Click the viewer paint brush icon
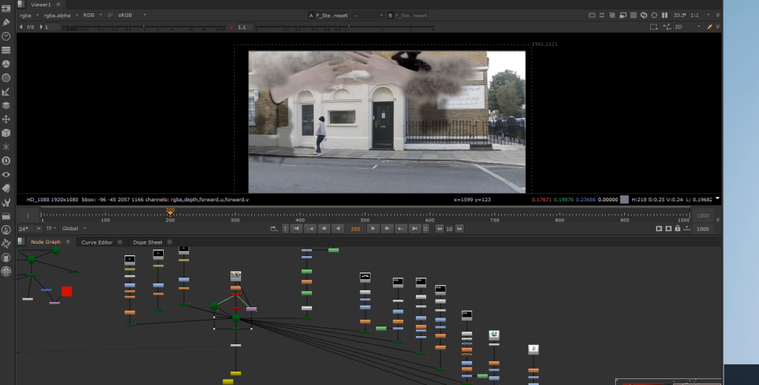 (709, 27)
